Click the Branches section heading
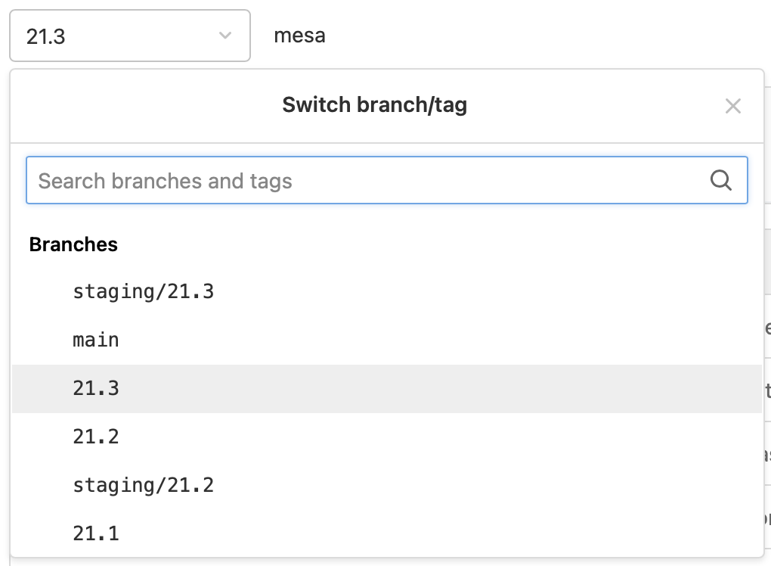This screenshot has width=771, height=566. pyautogui.click(x=73, y=244)
